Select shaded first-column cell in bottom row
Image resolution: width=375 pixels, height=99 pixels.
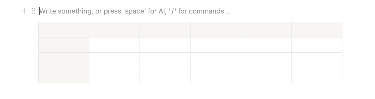[x=64, y=76]
